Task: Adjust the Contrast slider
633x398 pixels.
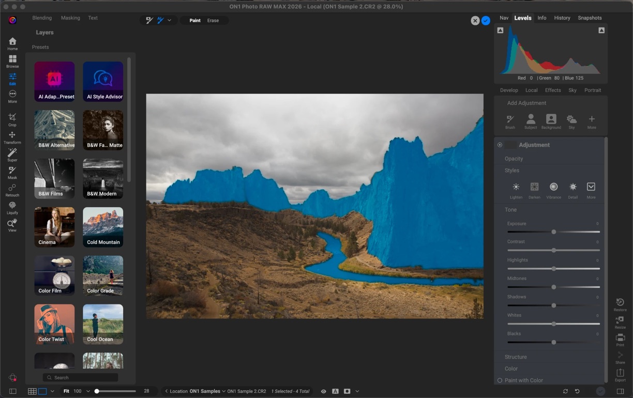Action: click(x=553, y=250)
